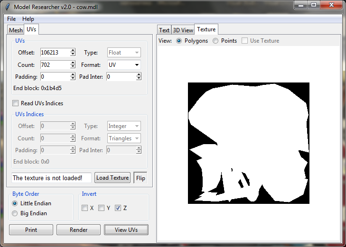Enable Read UVs Indices checkbox
Screen dimensions: 346x247
tap(16, 103)
